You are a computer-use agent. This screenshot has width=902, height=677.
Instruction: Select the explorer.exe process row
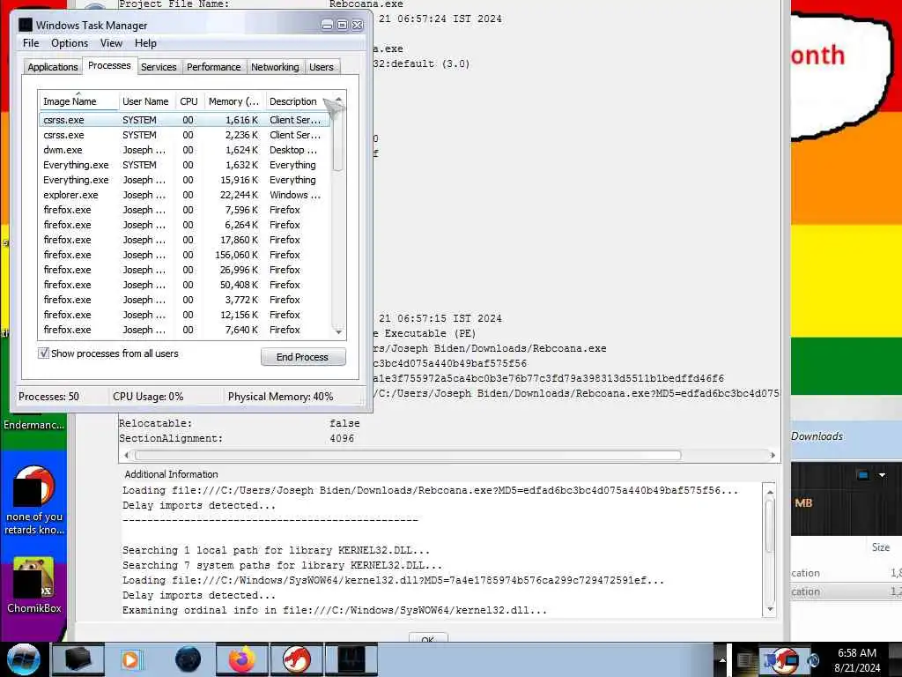(184, 195)
